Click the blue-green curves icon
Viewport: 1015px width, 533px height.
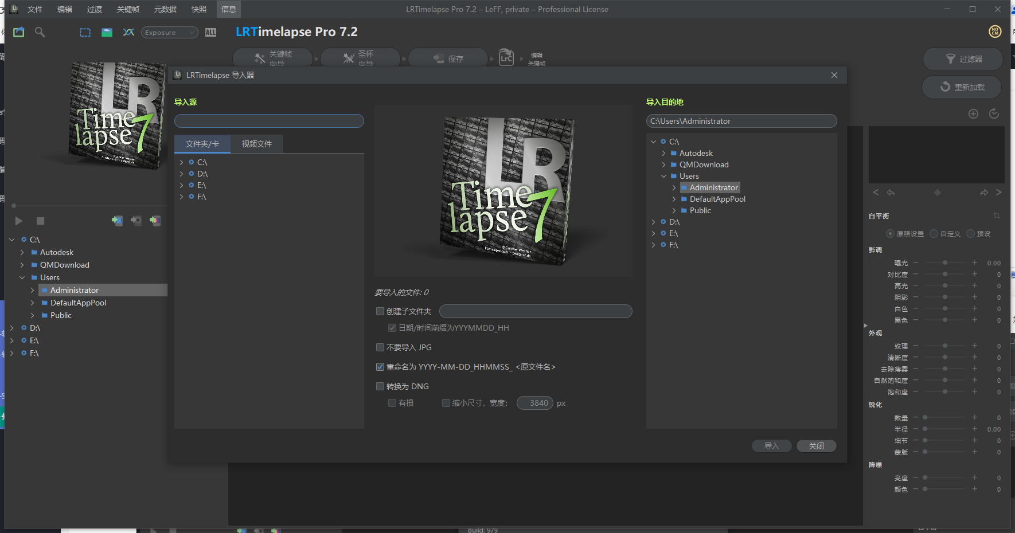pyautogui.click(x=128, y=33)
